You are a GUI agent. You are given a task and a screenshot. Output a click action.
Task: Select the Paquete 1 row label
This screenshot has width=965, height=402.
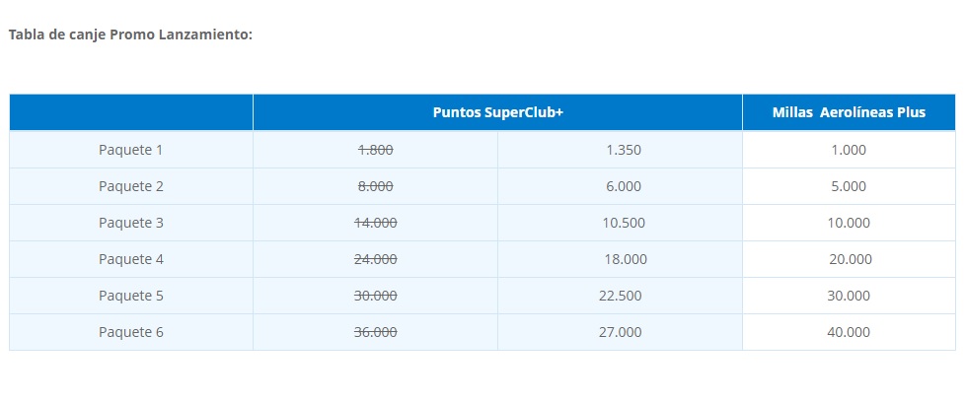pyautogui.click(x=131, y=150)
